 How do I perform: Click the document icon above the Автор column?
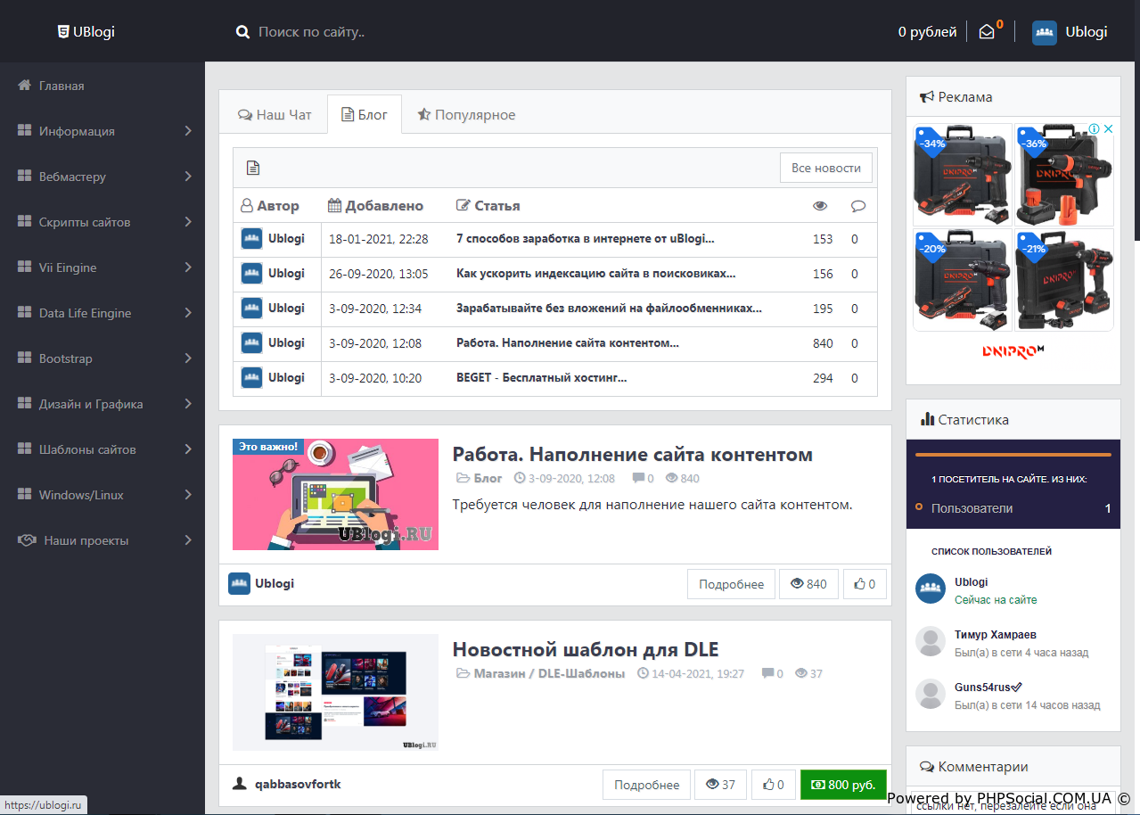tap(253, 168)
